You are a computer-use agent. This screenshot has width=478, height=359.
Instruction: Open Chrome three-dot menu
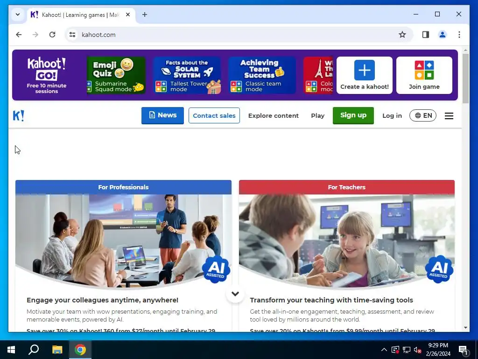point(459,35)
